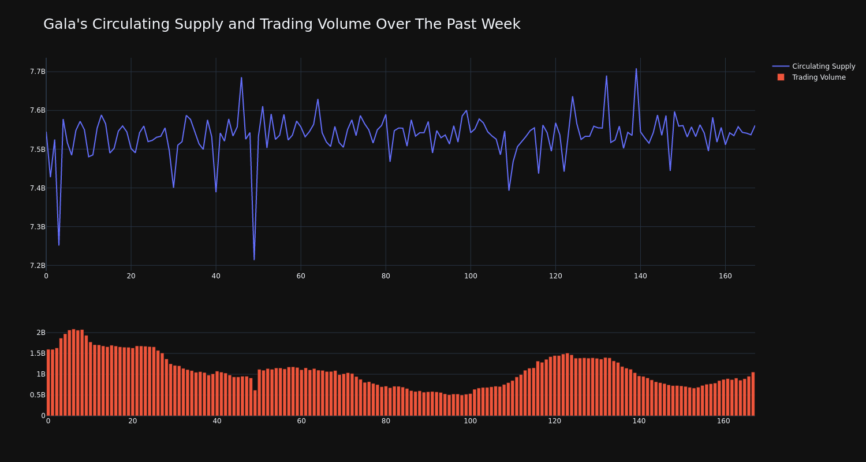866x462 pixels.
Task: Click the 7.7B label on supply axis
Action: point(38,72)
